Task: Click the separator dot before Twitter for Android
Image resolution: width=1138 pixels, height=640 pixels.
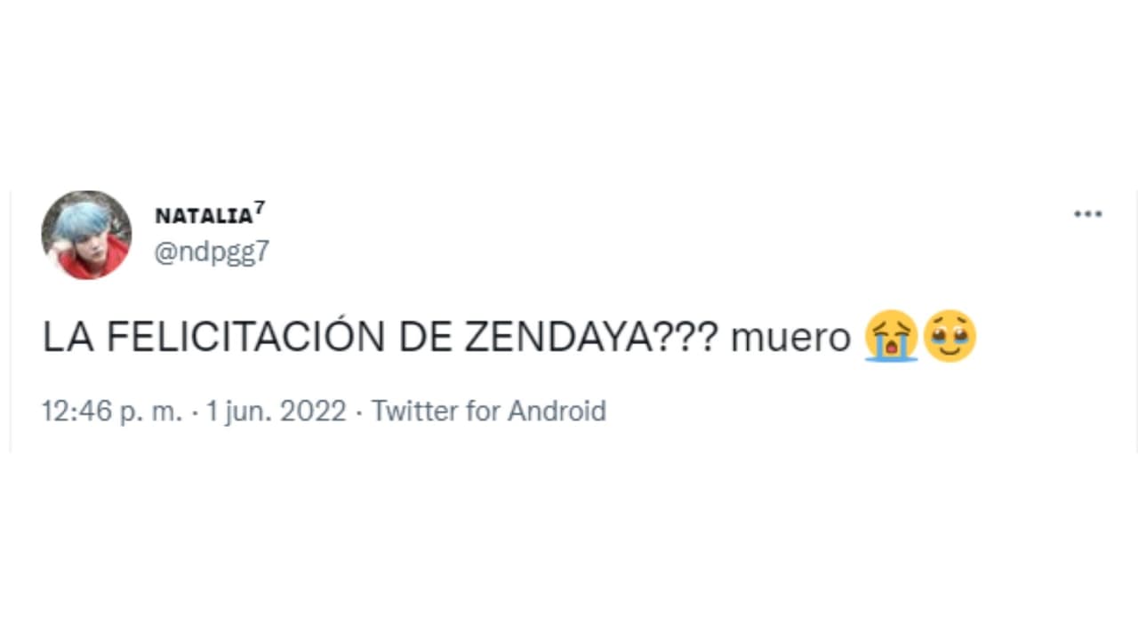Action: 359,411
